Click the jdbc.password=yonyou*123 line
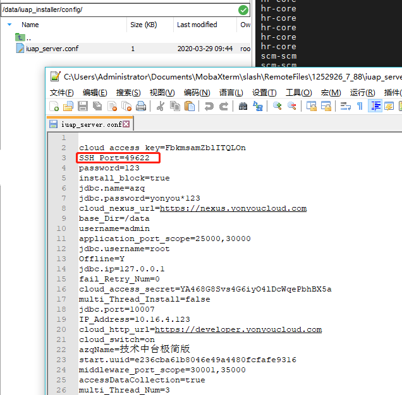Image resolution: width=402 pixels, height=395 pixels. pyautogui.click(x=140, y=198)
